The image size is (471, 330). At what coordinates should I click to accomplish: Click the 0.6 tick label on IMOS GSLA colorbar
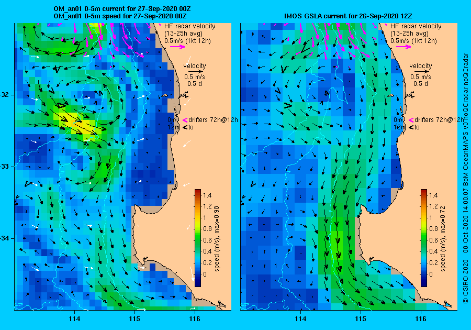[x=433, y=240]
